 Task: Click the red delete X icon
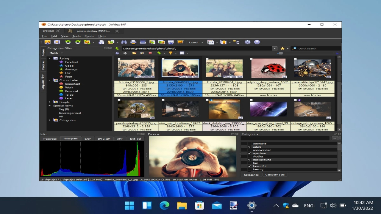pos(150,53)
